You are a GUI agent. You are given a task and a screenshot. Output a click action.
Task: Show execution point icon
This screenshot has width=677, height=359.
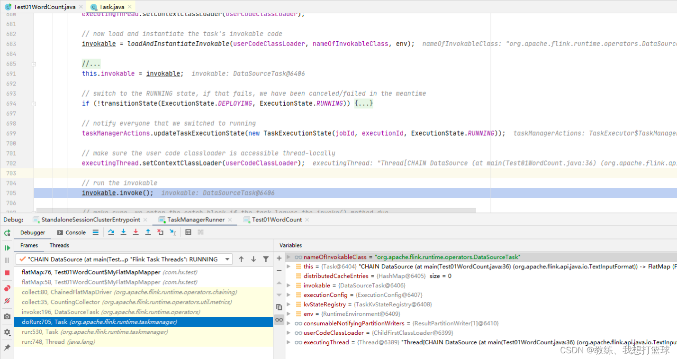point(96,232)
